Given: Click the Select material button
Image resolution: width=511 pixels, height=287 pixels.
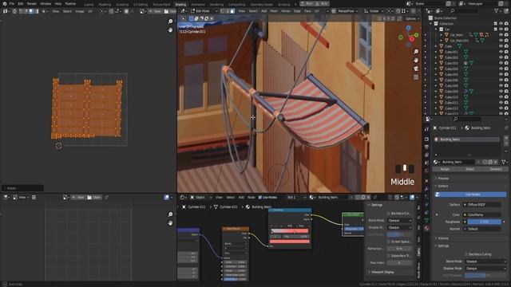Looking at the screenshot, I should tap(470, 169).
